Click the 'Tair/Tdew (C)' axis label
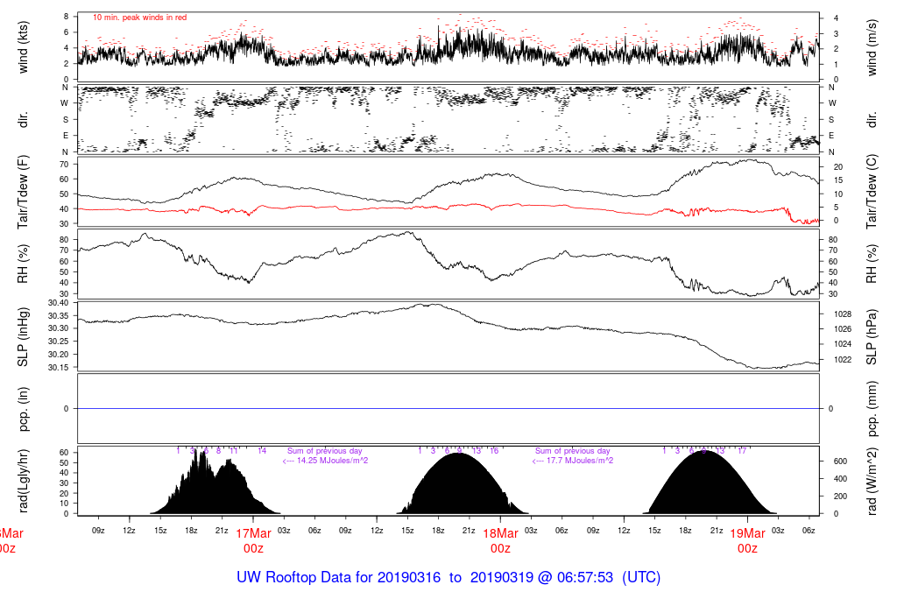The image size is (897, 613). click(872, 192)
